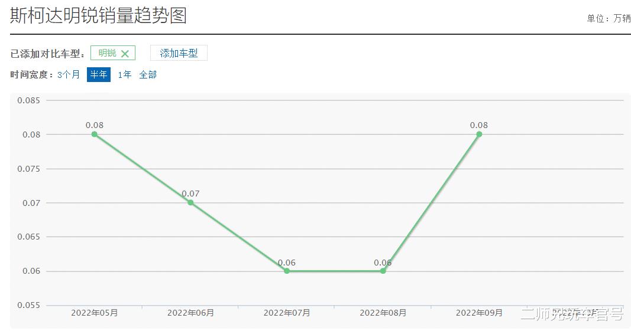Select the 1年 time range

125,75
